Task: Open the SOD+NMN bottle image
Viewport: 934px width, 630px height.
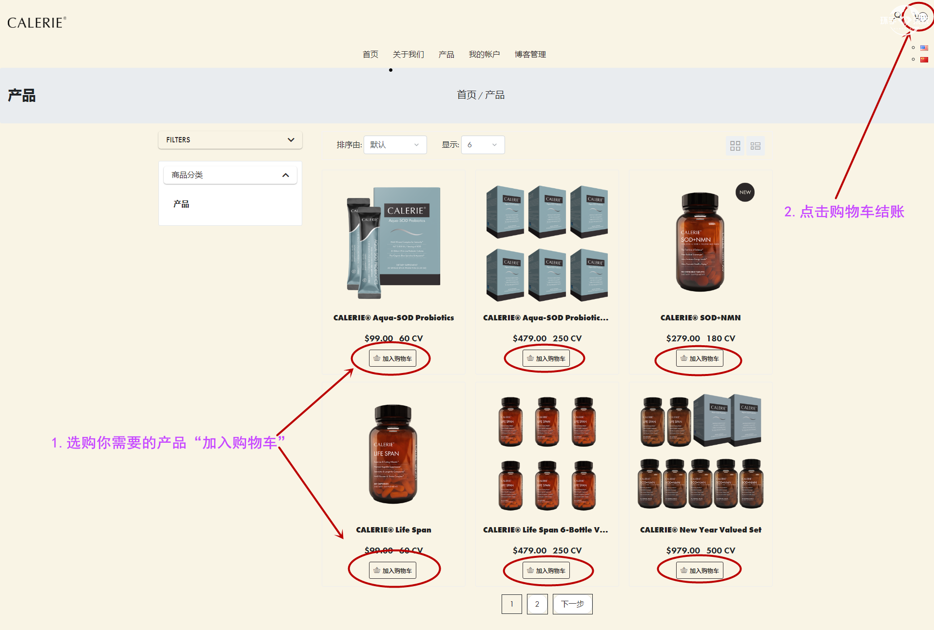Action: point(700,241)
